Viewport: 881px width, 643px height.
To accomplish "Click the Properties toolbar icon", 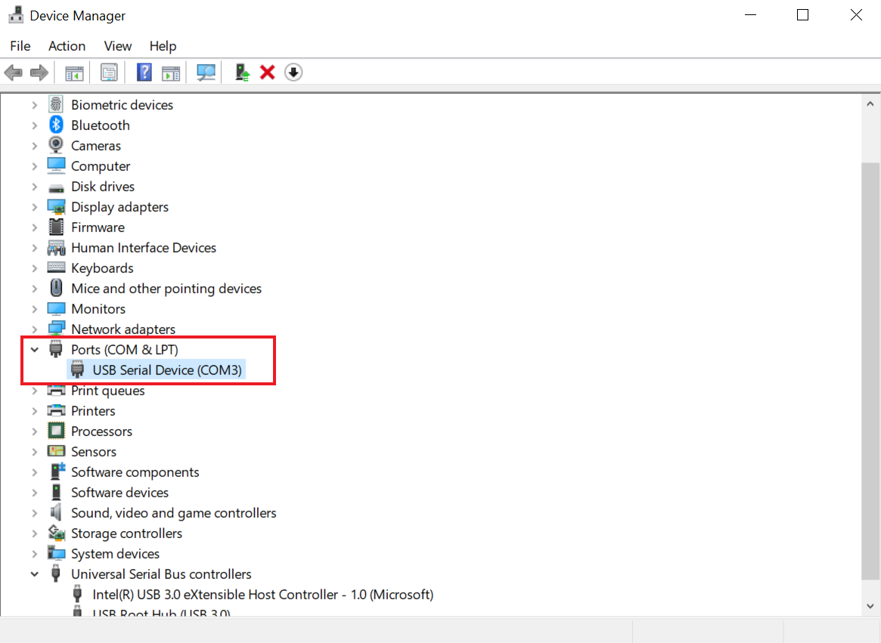I will [x=110, y=73].
